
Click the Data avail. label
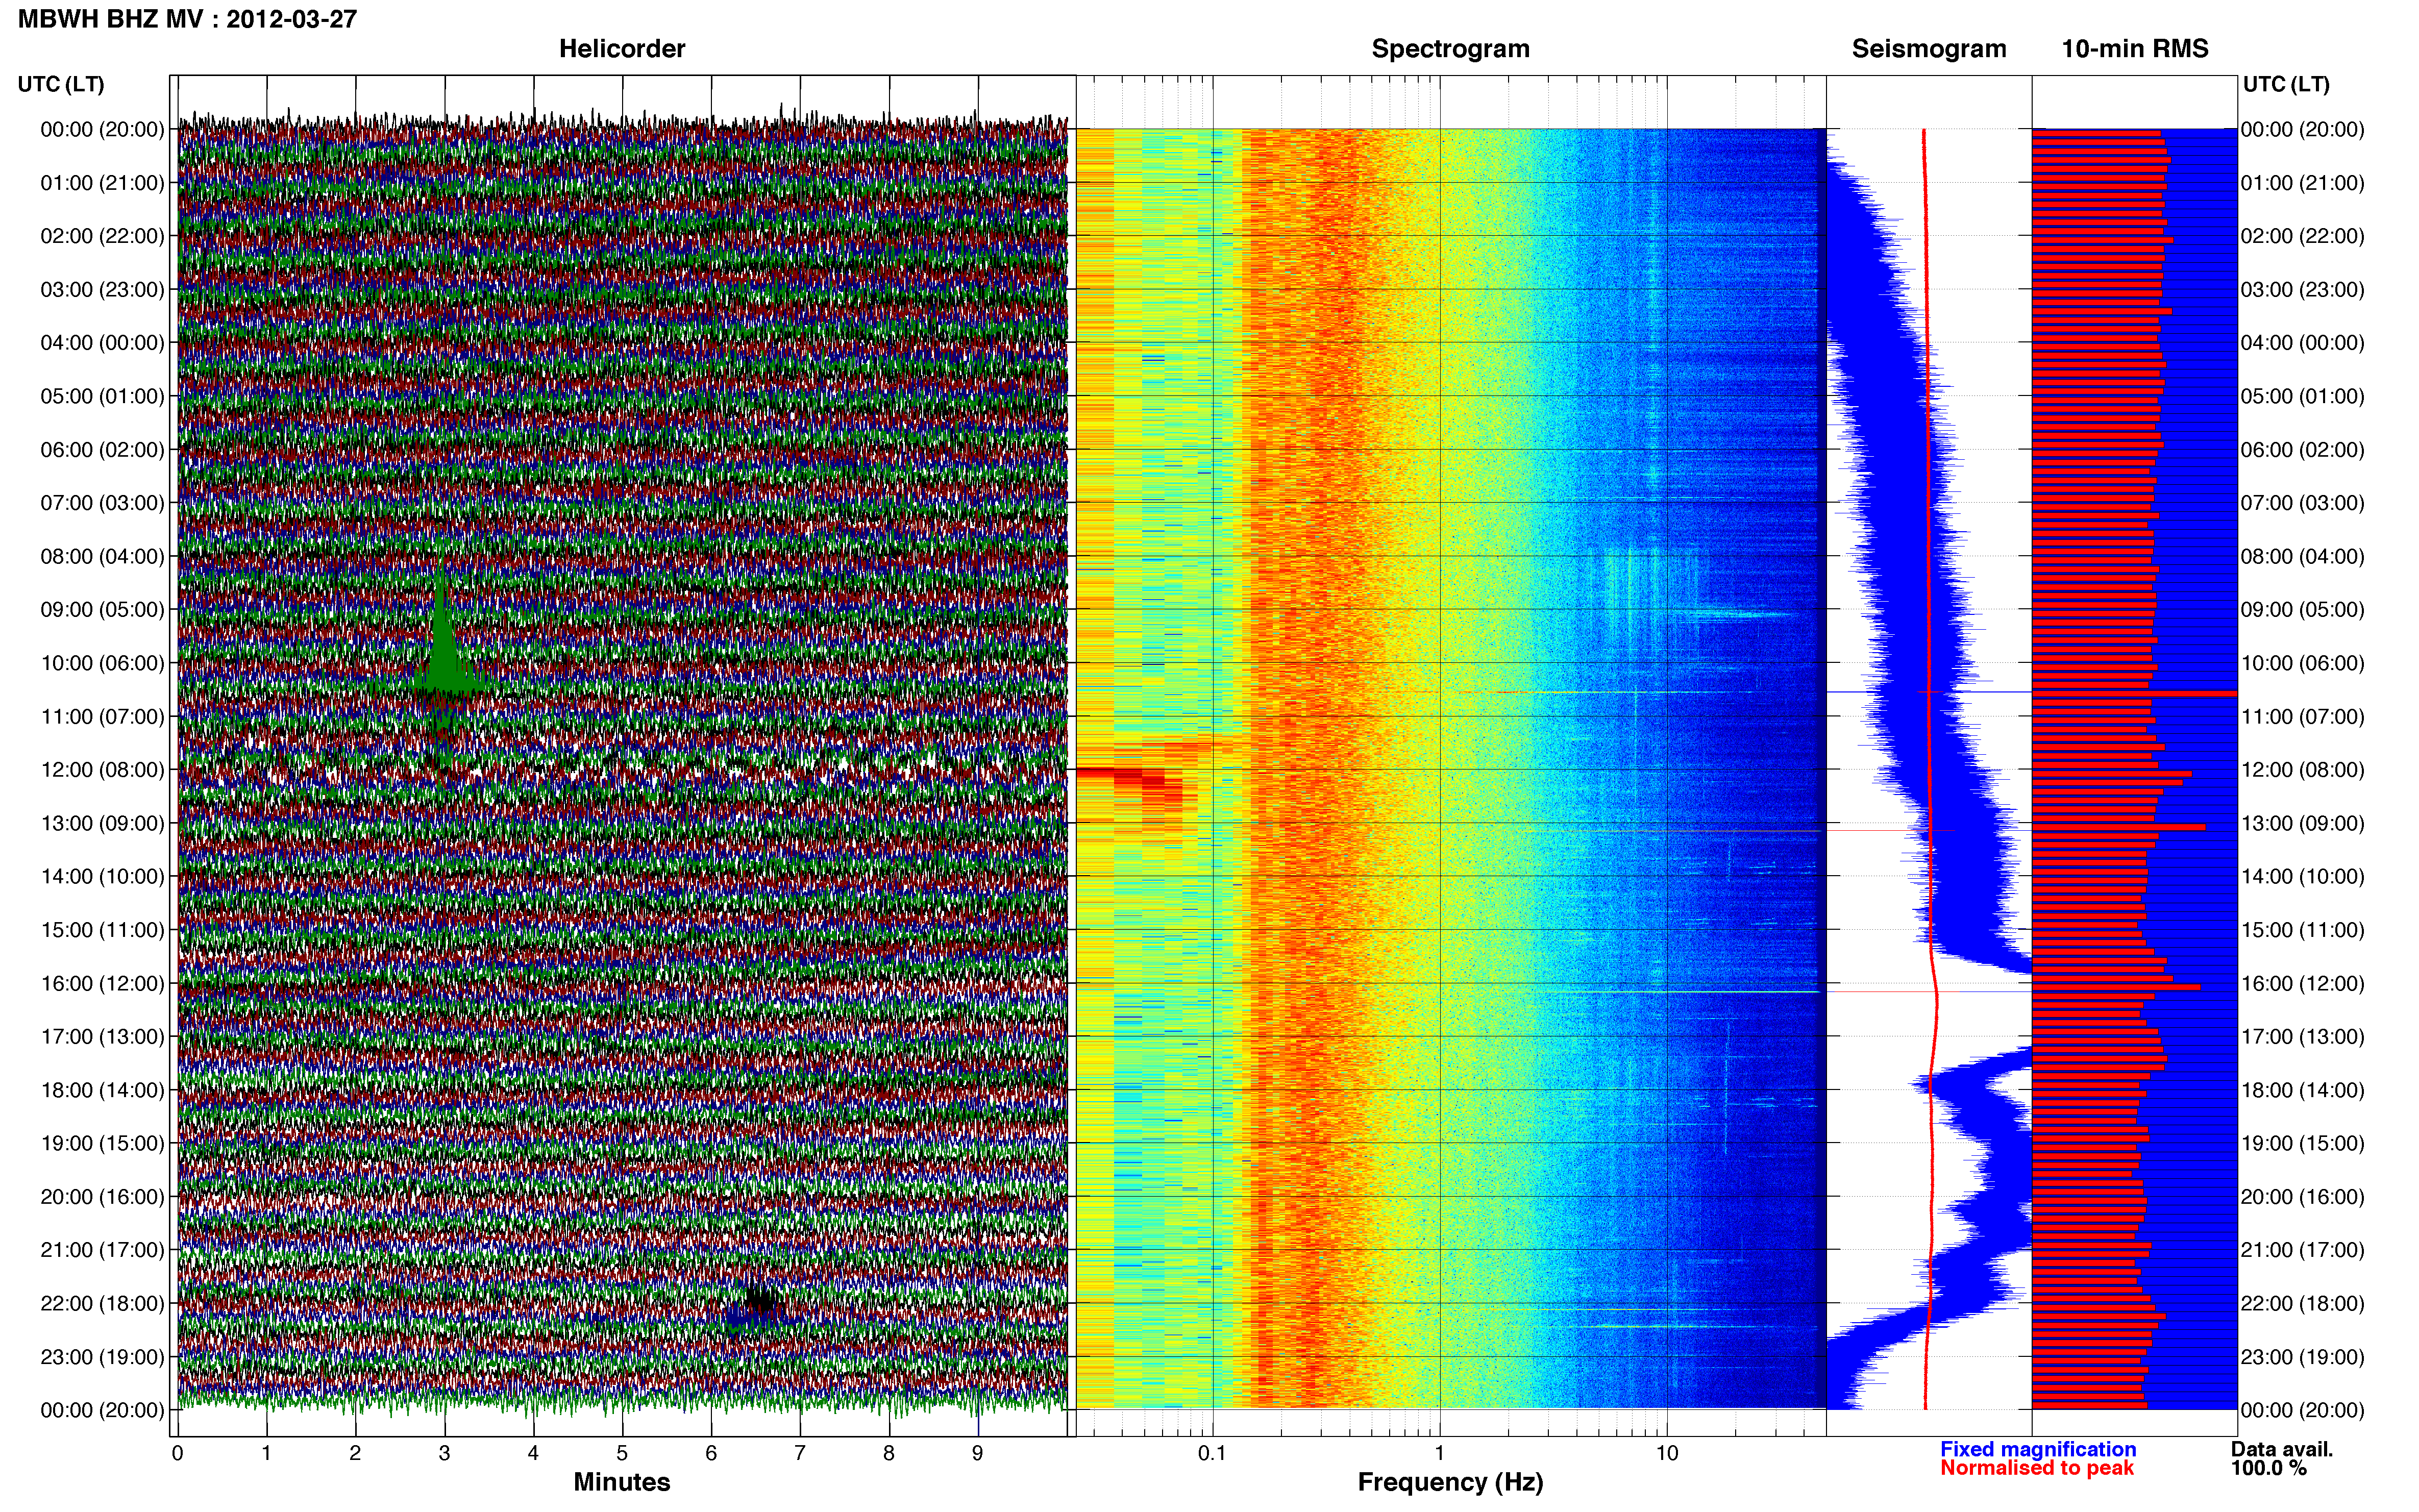point(2282,1449)
